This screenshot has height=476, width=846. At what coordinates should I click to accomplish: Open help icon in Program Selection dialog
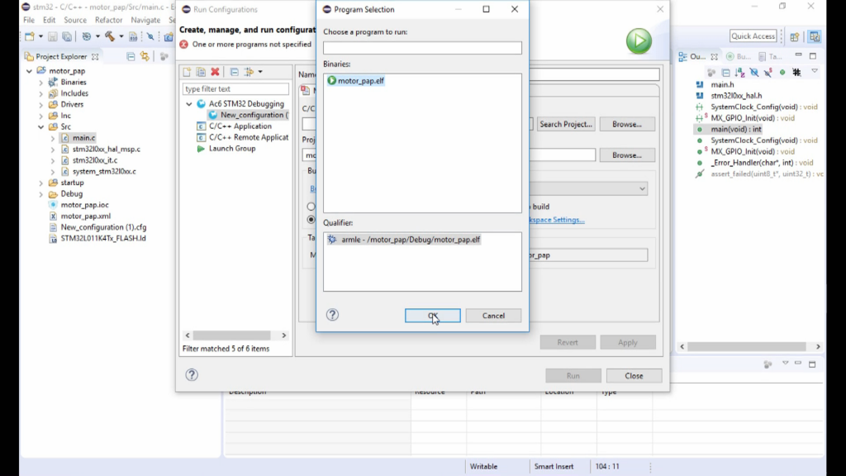(332, 315)
